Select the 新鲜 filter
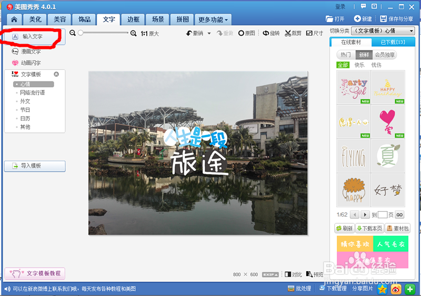 364,55
